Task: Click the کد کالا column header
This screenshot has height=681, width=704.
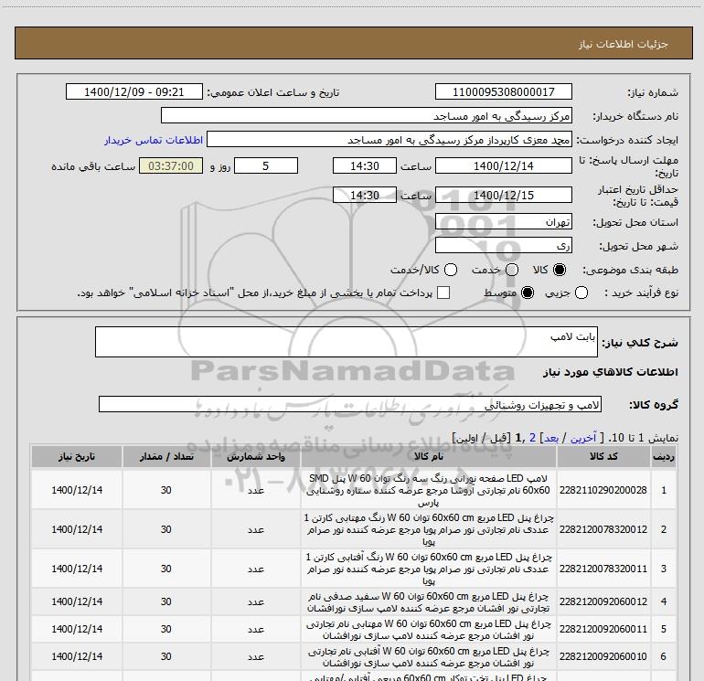Action: point(603,456)
